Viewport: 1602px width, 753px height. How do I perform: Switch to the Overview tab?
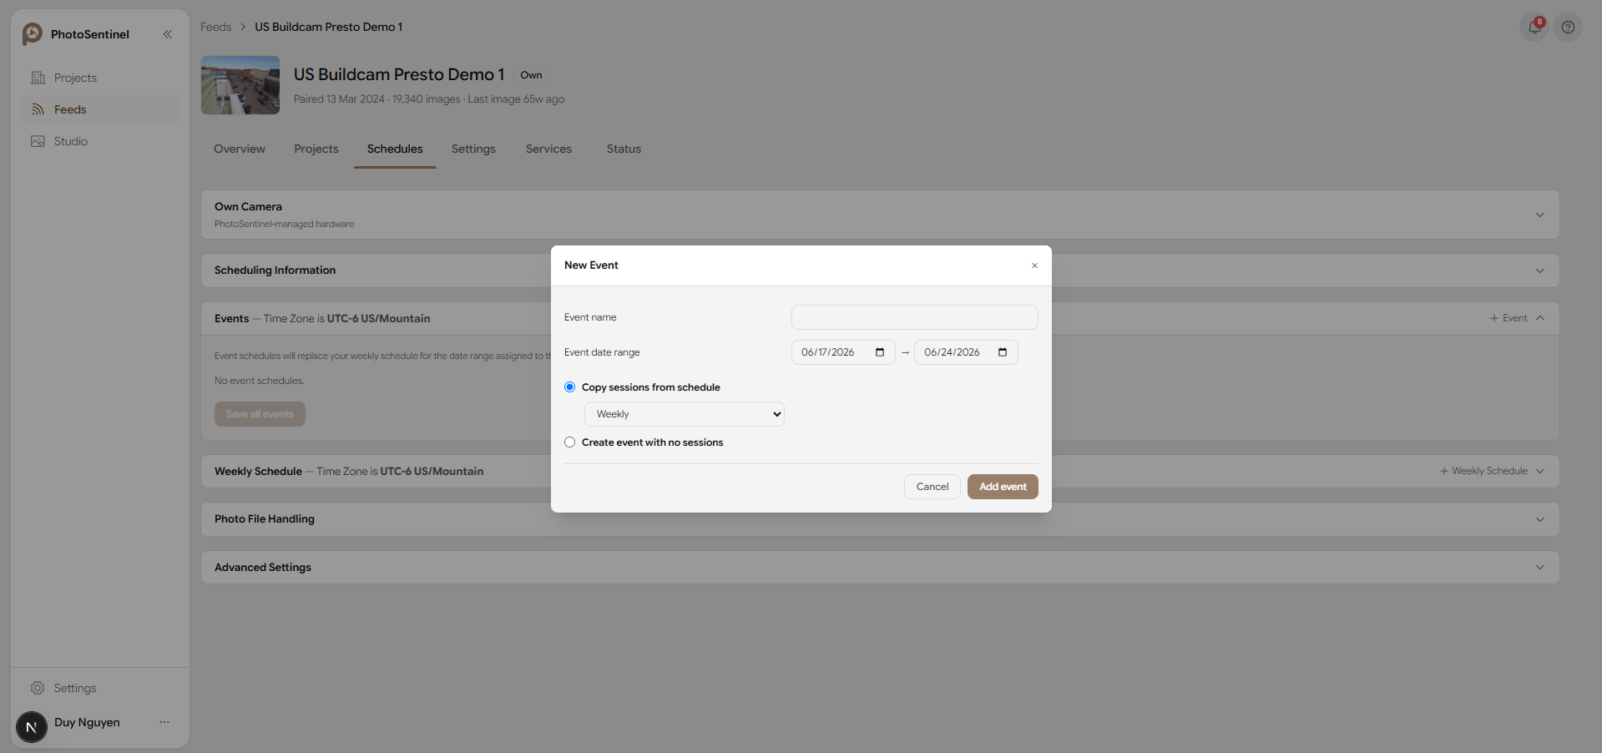click(240, 149)
